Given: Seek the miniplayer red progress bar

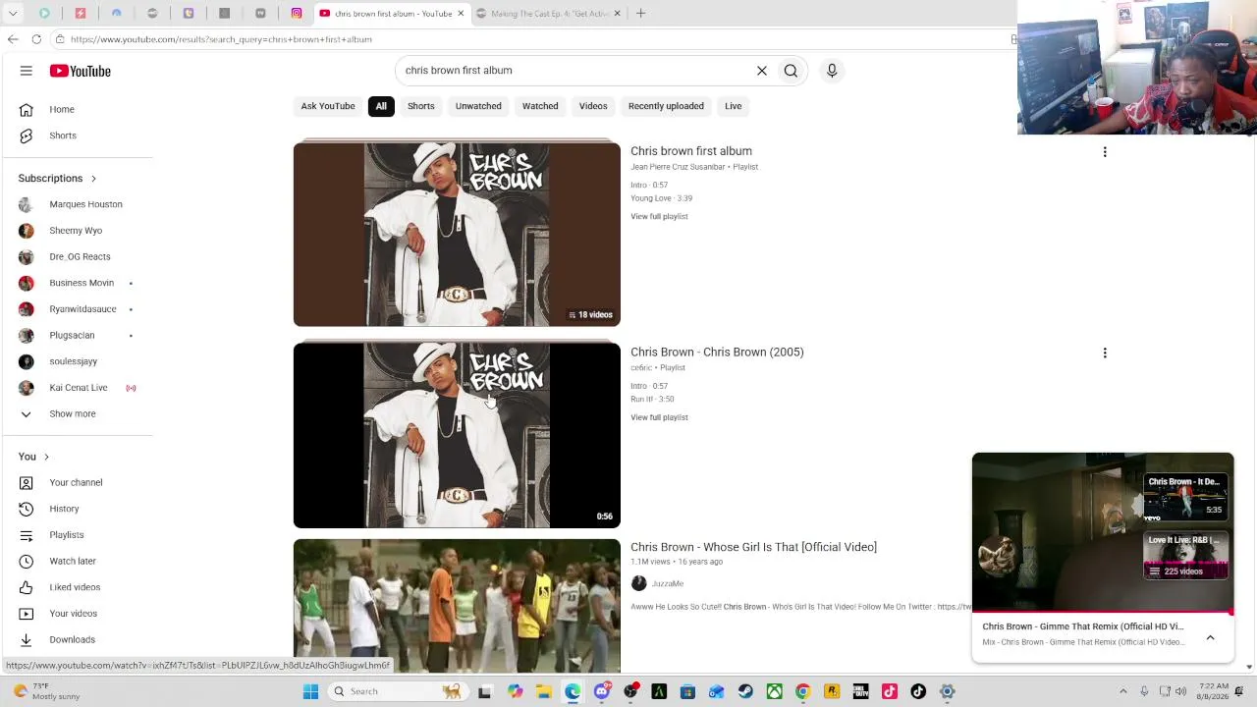Looking at the screenshot, I should pos(1102,613).
